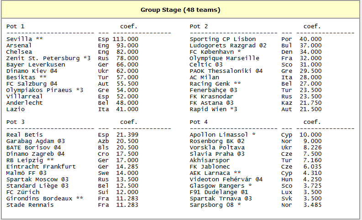Click team name 'Akhisarspor'
The image size is (362, 220).
(210, 160)
